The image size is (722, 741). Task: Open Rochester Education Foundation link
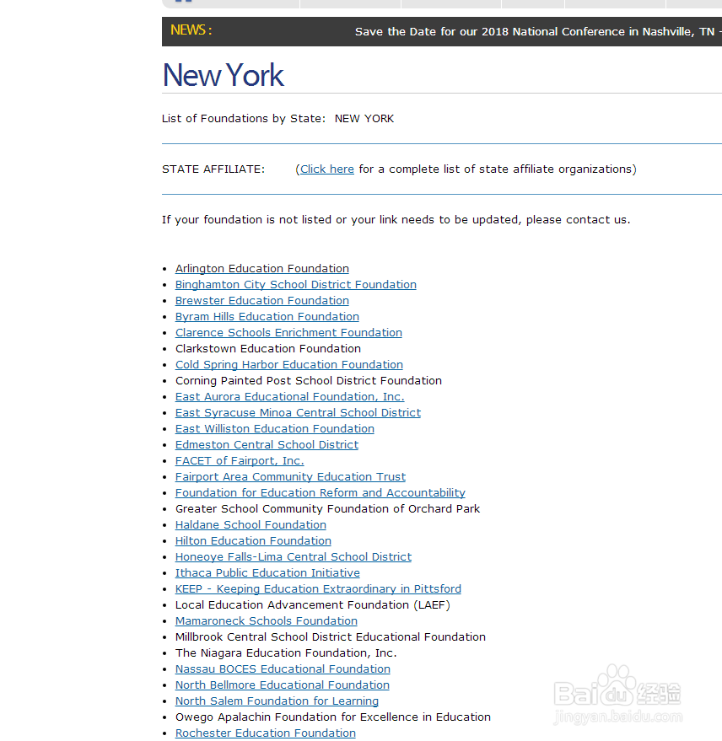265,733
